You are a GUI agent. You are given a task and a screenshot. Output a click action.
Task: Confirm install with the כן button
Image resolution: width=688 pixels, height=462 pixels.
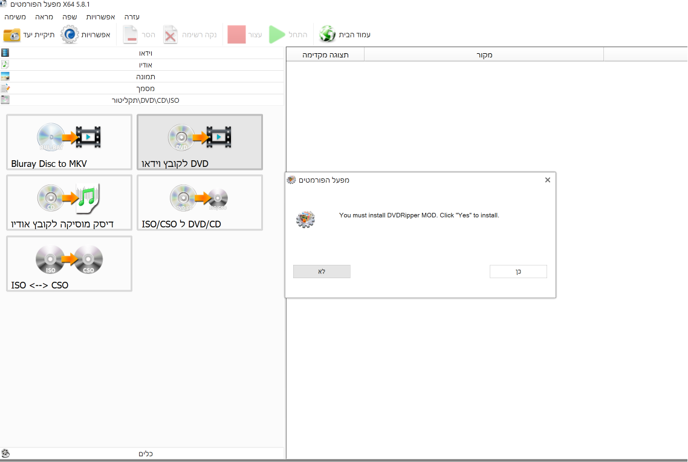pos(518,272)
